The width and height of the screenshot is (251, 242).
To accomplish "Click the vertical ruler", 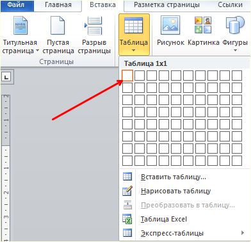I will click(x=6, y=168).
